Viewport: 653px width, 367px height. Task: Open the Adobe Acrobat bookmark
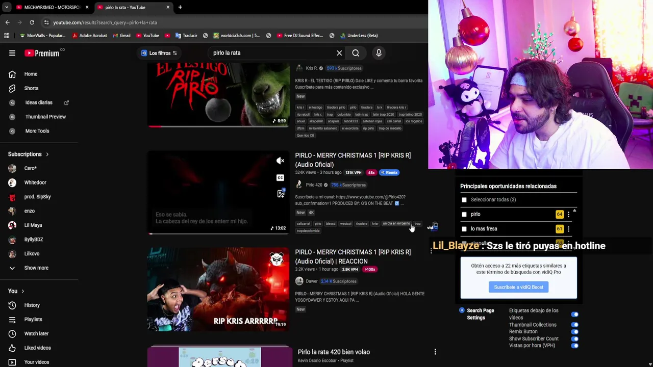(x=90, y=36)
